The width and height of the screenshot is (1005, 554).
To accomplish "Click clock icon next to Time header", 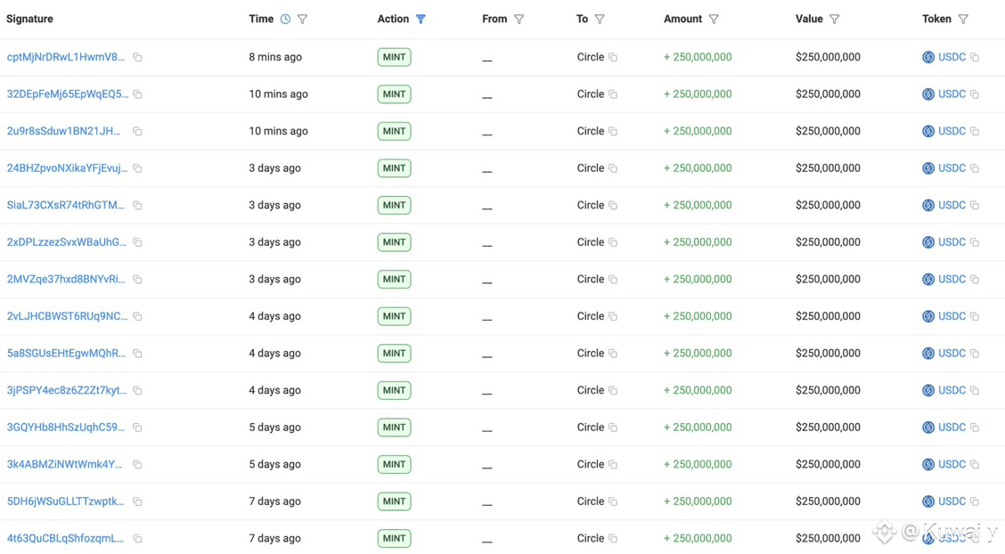I will [x=285, y=19].
